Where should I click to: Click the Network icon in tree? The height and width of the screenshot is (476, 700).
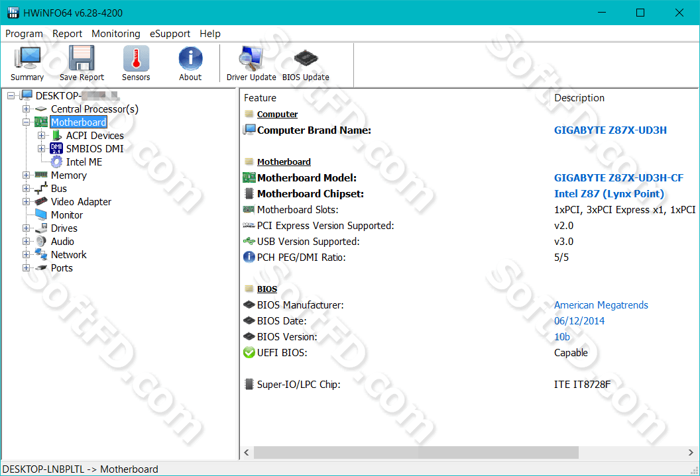point(41,254)
